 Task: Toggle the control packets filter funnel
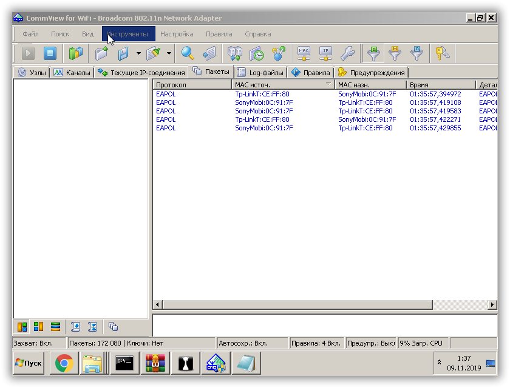(417, 53)
